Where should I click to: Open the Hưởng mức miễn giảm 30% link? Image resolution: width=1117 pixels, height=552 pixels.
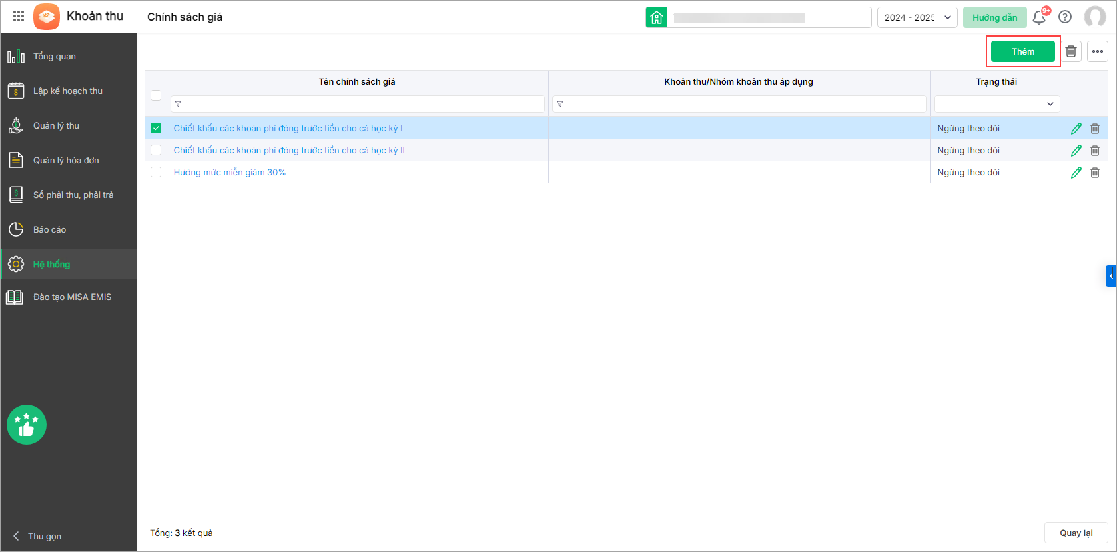[230, 173]
